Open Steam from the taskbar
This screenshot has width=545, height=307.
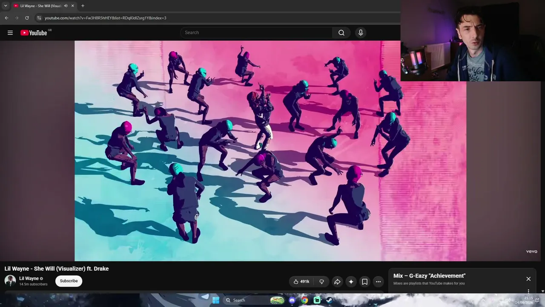(x=329, y=300)
